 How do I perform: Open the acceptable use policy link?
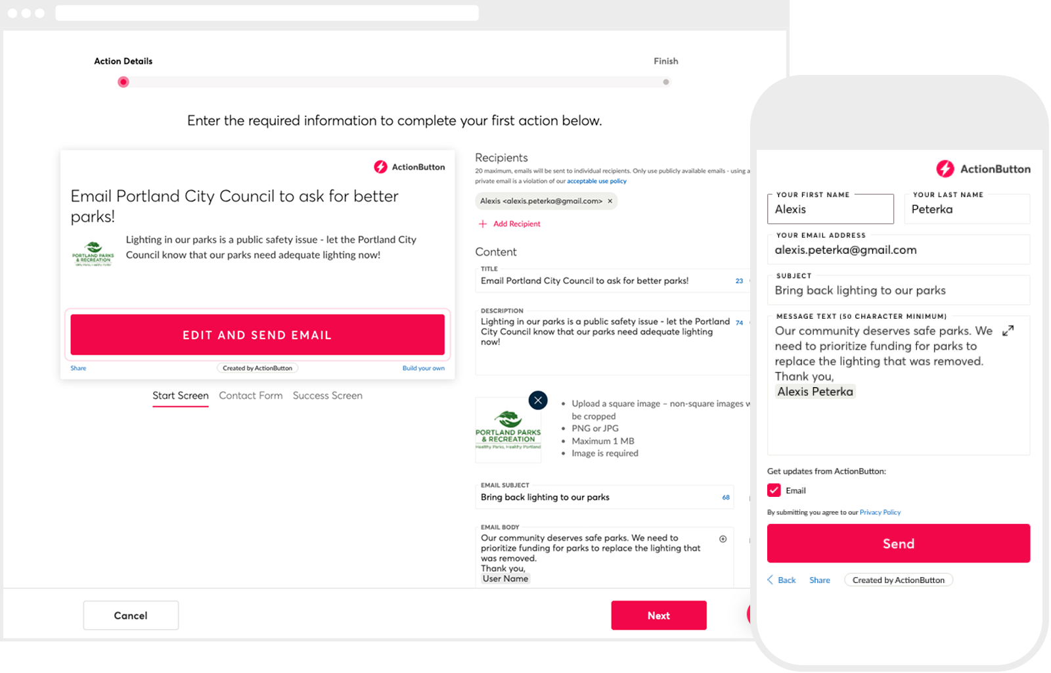coord(596,181)
